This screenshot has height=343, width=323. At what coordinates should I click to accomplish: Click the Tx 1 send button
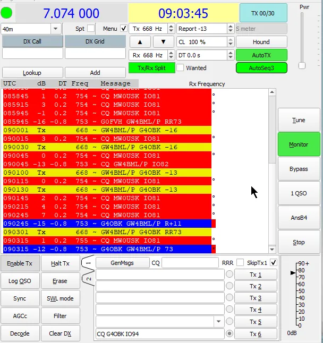[x=256, y=275]
